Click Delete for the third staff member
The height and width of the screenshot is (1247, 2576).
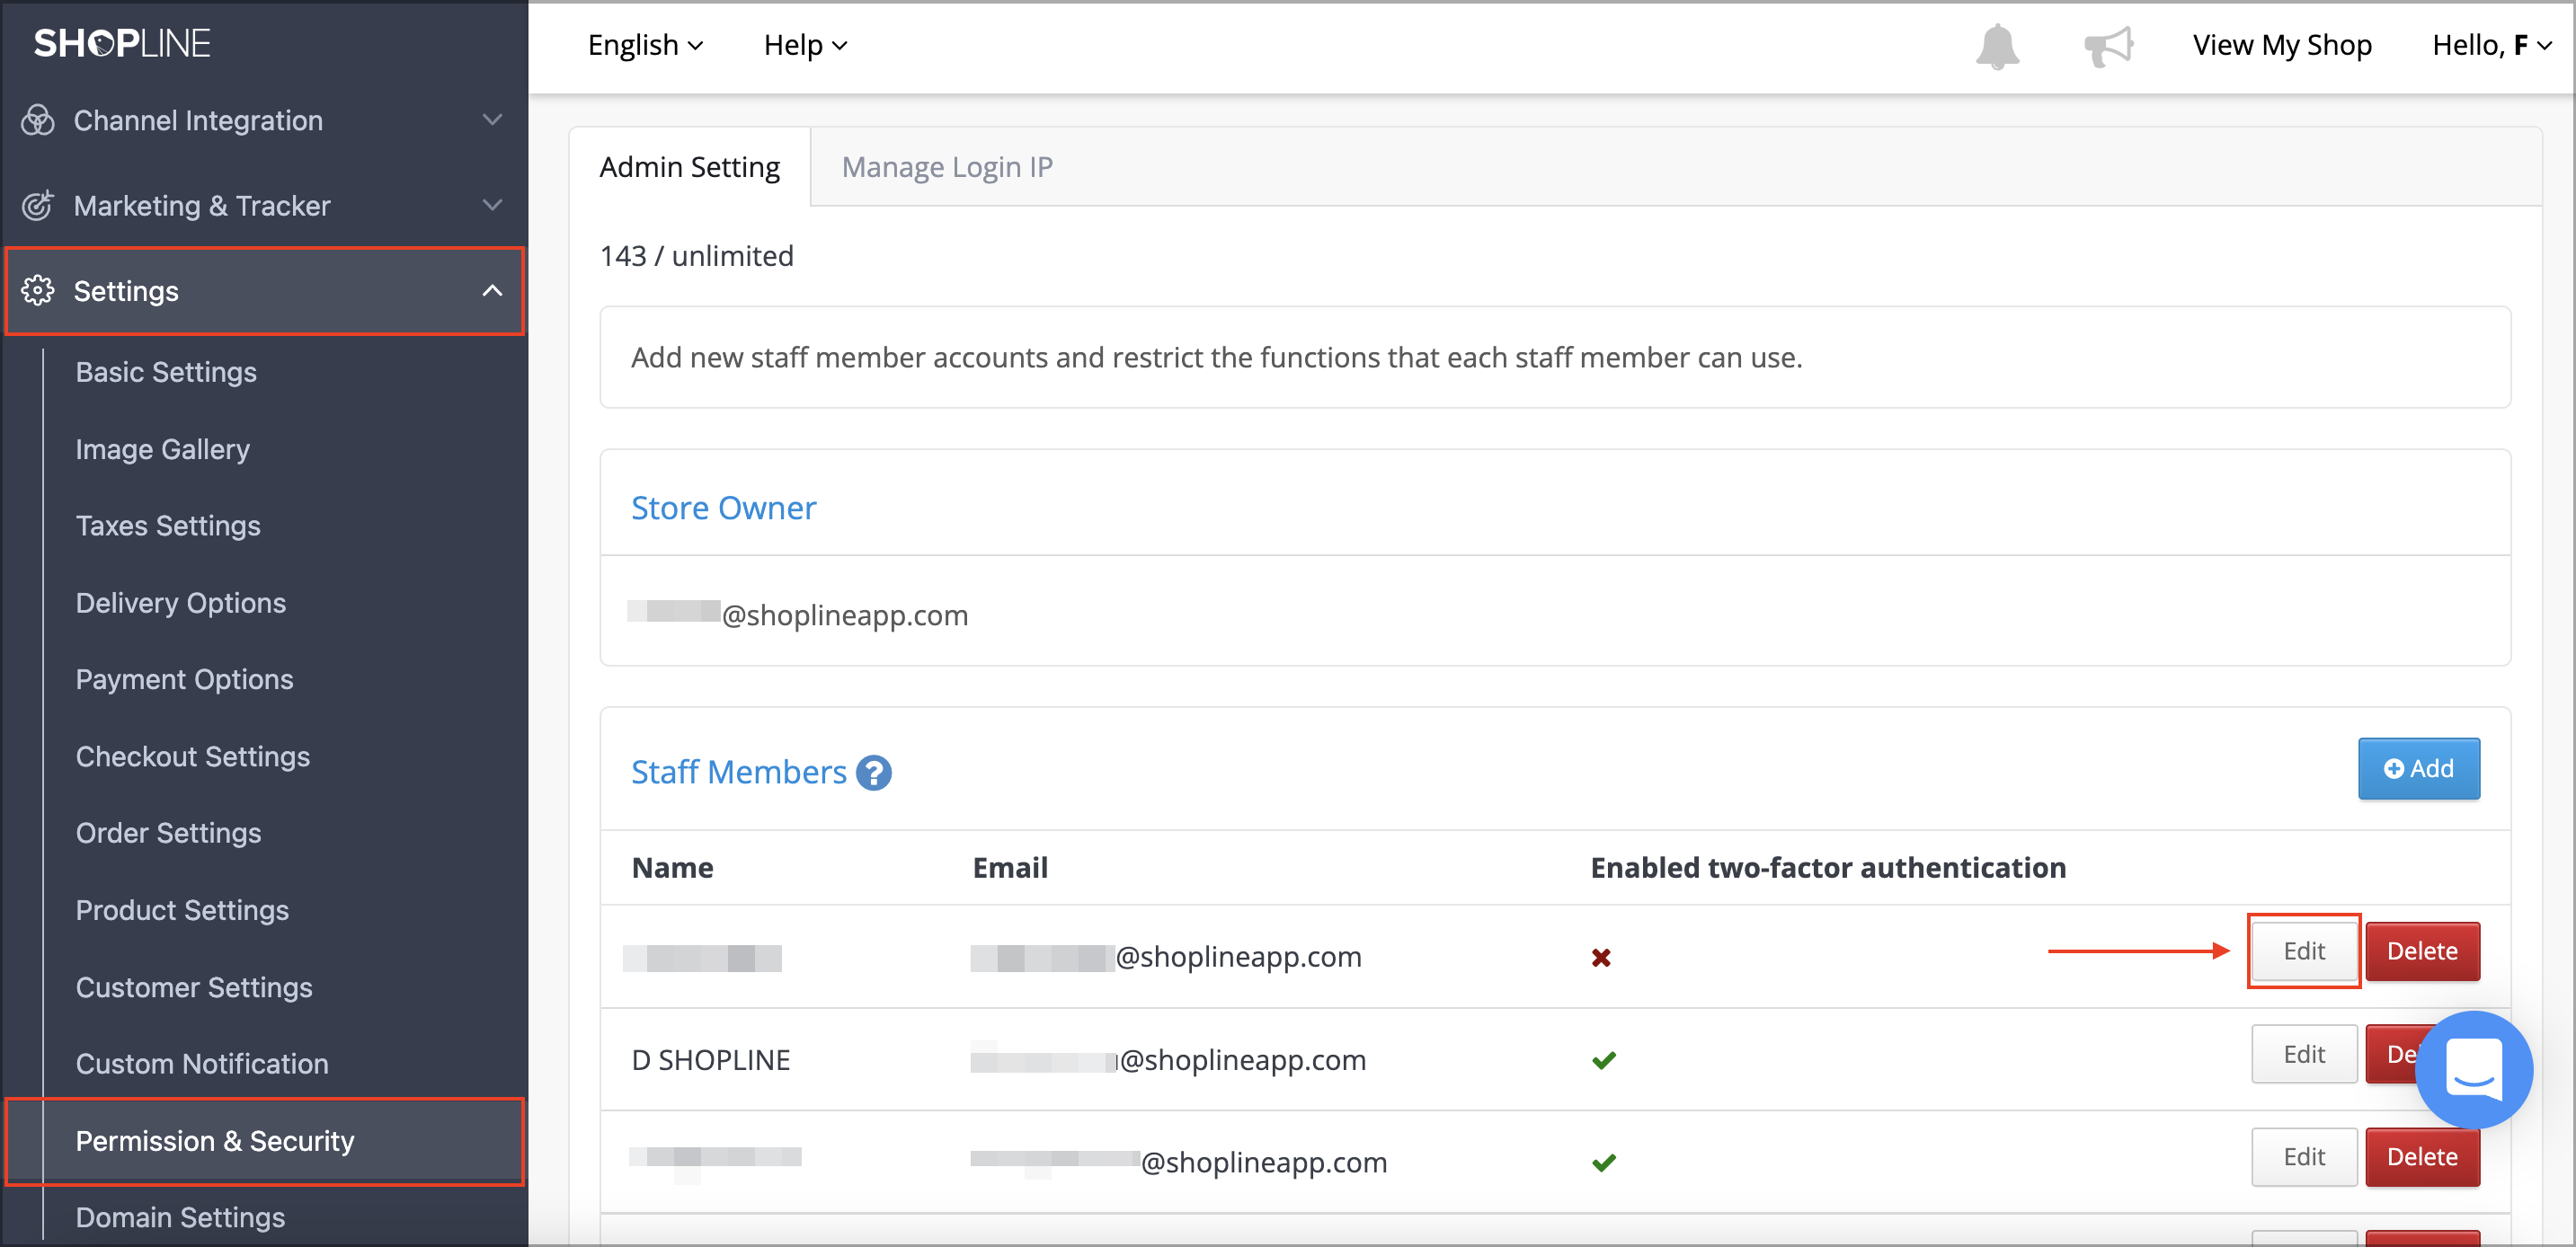pos(2422,1156)
